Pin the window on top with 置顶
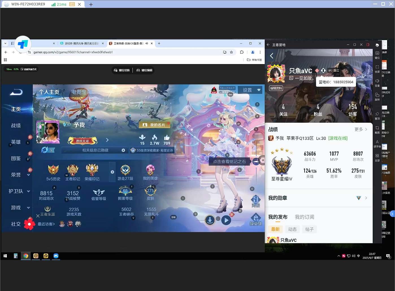 377,116
